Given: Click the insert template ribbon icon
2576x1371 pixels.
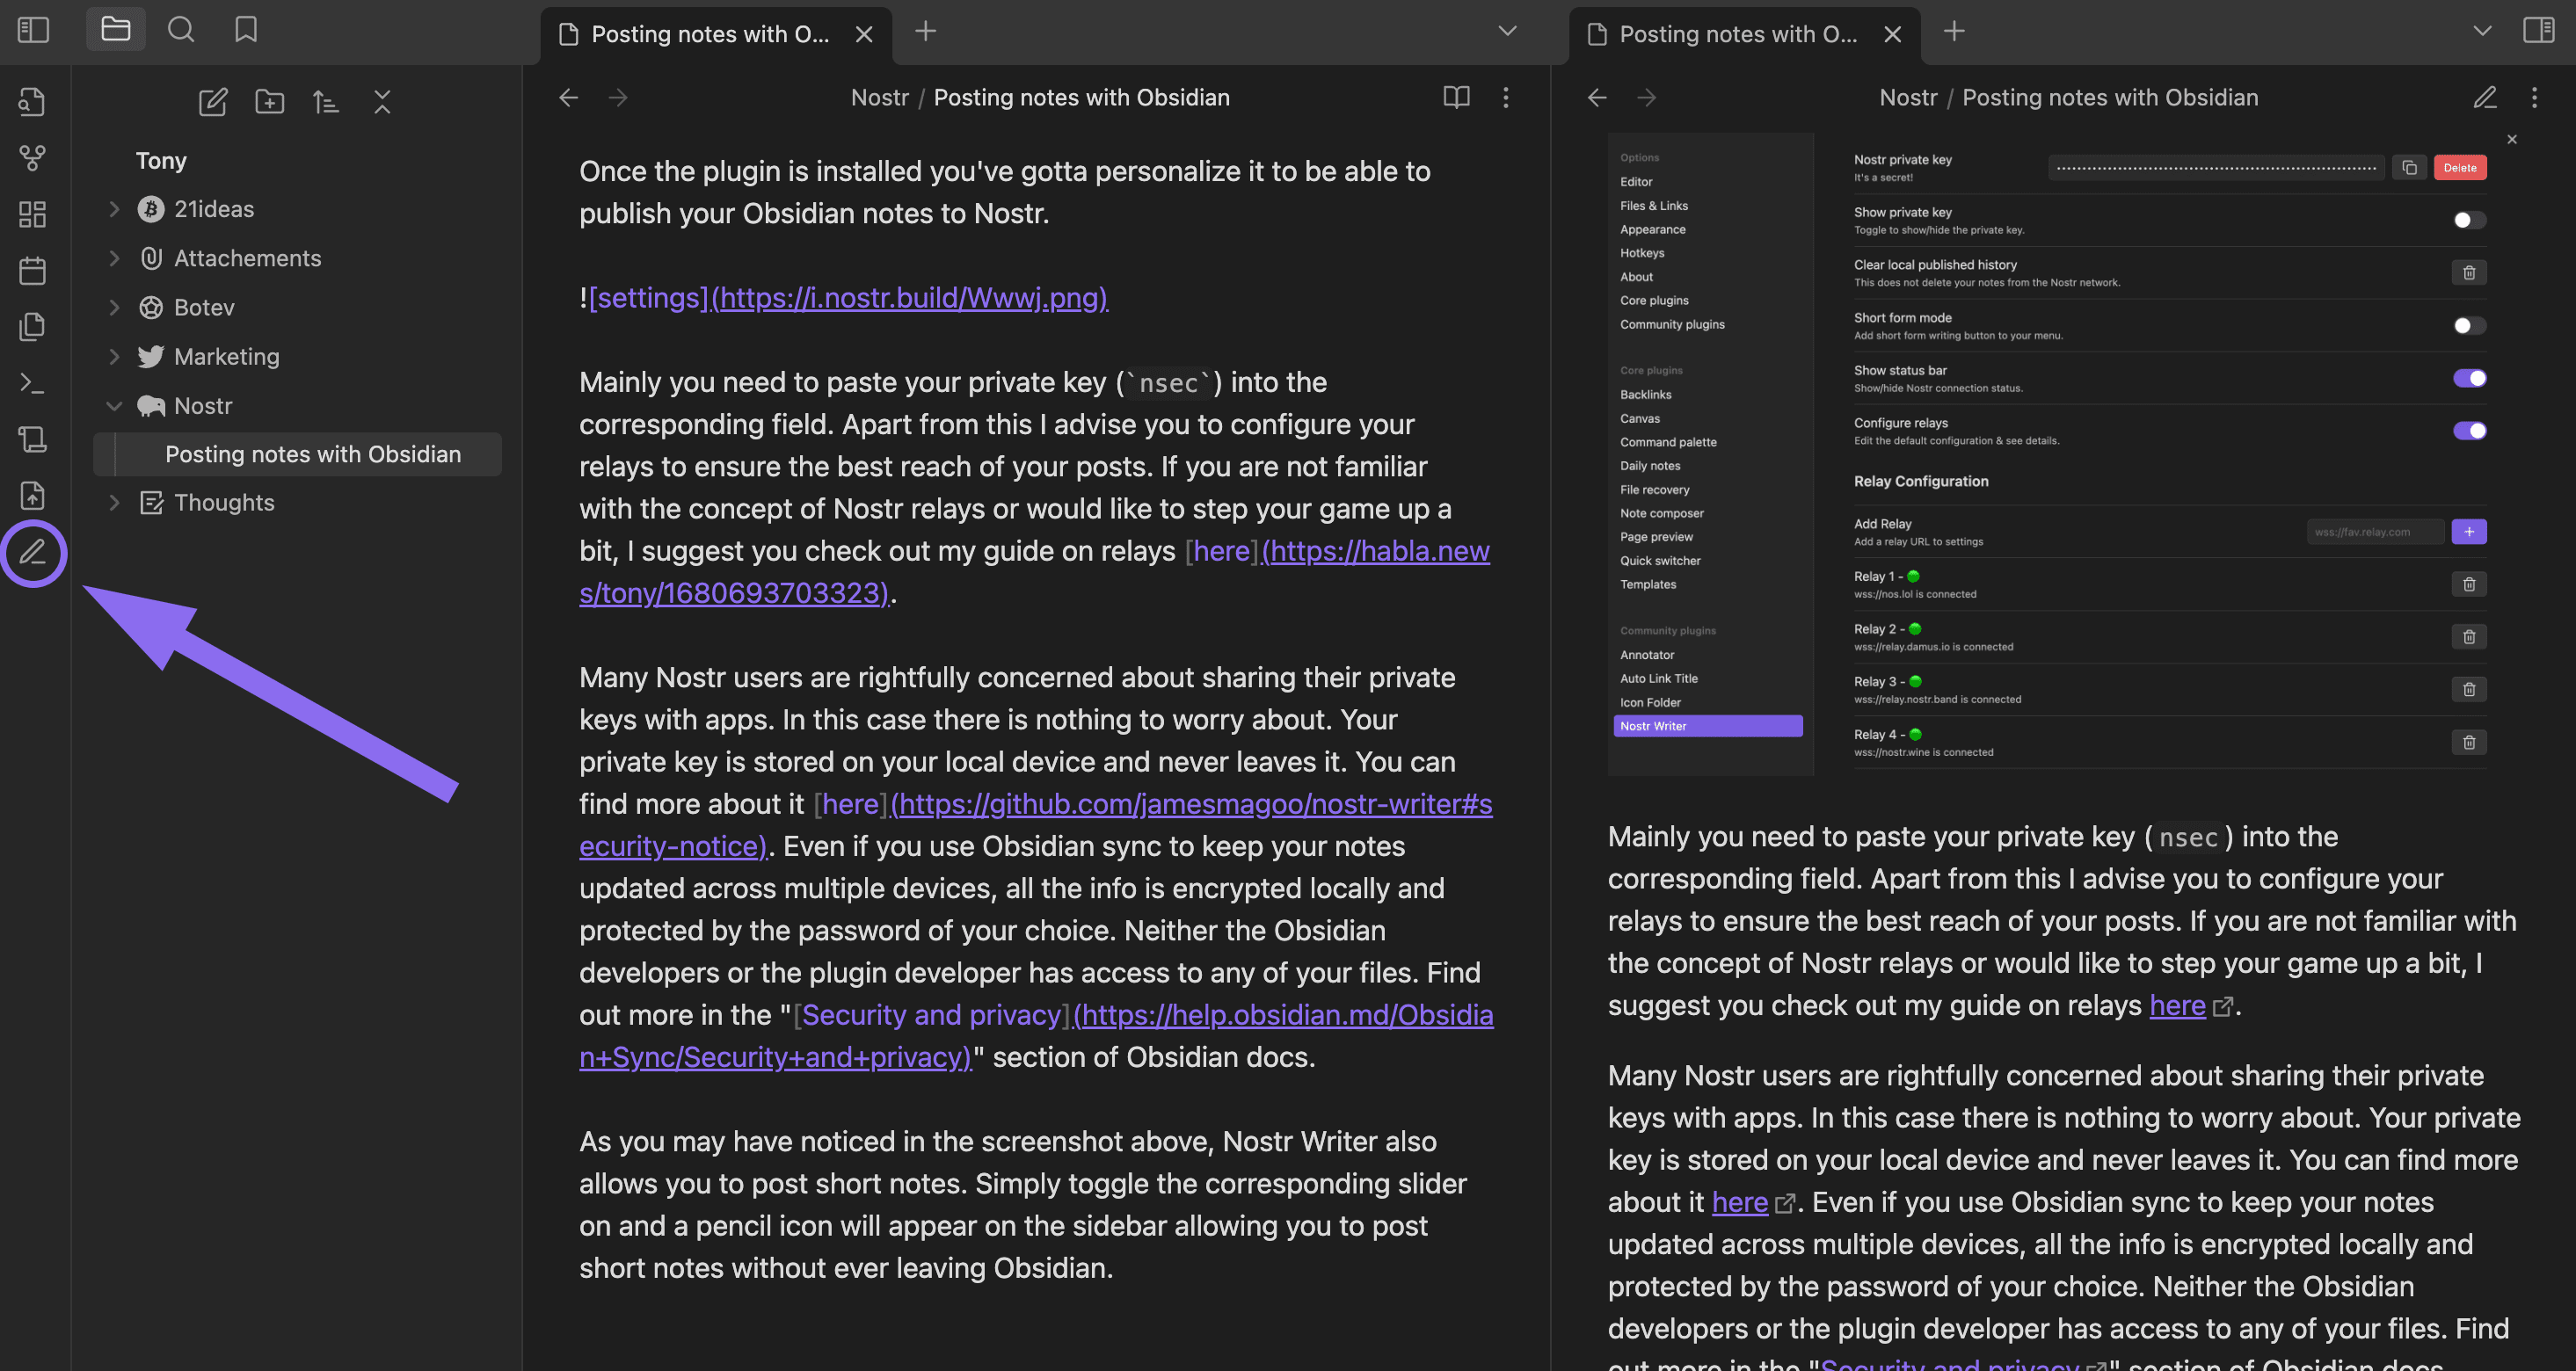Looking at the screenshot, I should click(x=33, y=327).
